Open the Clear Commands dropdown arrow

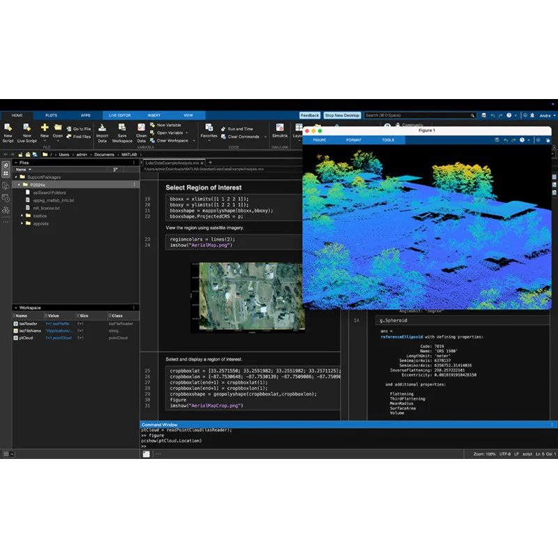(x=265, y=137)
